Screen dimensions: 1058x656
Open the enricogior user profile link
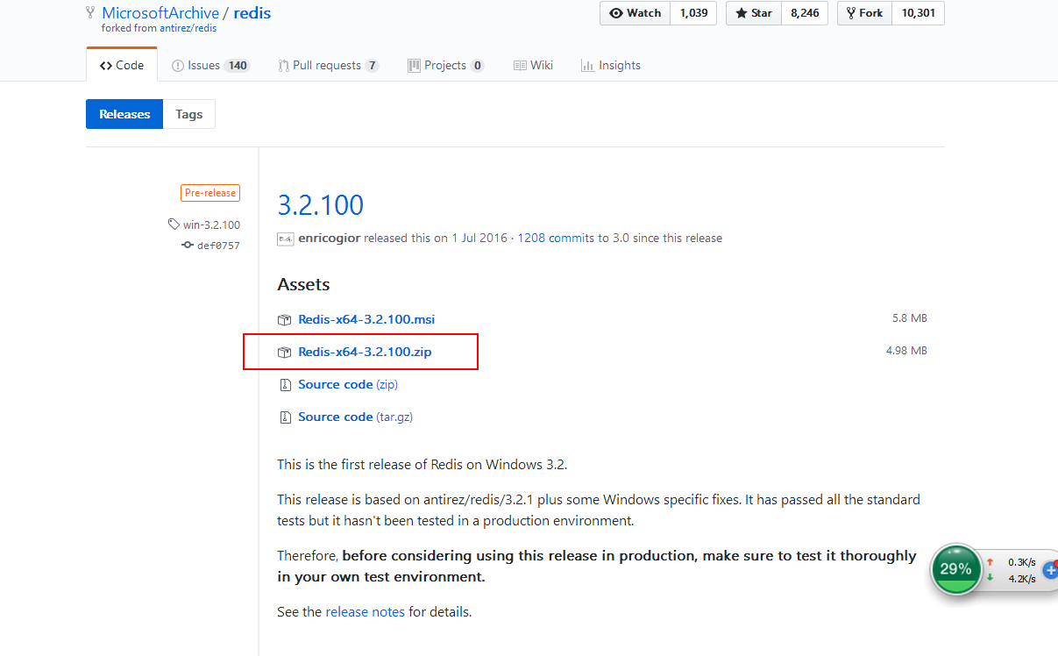(x=329, y=238)
